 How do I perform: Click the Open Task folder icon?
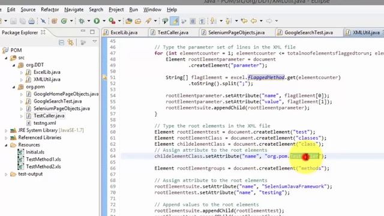[138, 21]
